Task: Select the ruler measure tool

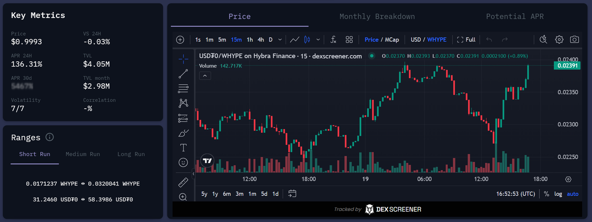Action: pos(183,182)
